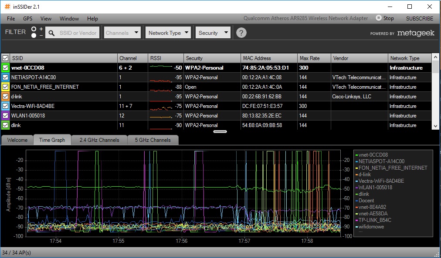The width and height of the screenshot is (441, 258).
Task: Expand the Network Type filter dropdown
Action: [169, 33]
